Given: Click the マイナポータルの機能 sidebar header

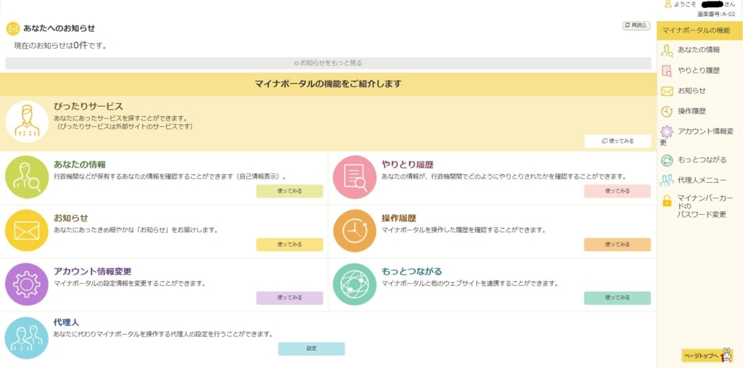Looking at the screenshot, I should 699,30.
